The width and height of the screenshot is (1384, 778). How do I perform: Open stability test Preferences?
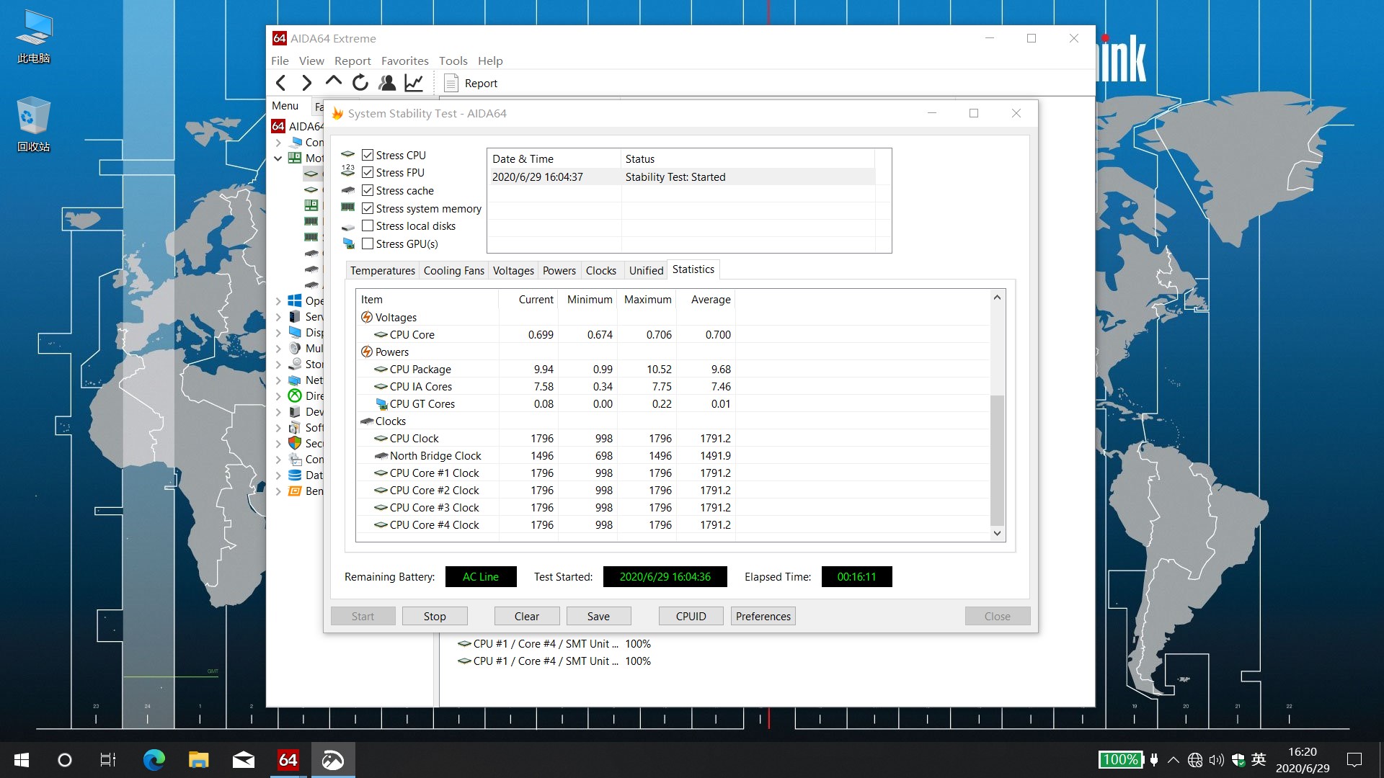click(x=763, y=616)
